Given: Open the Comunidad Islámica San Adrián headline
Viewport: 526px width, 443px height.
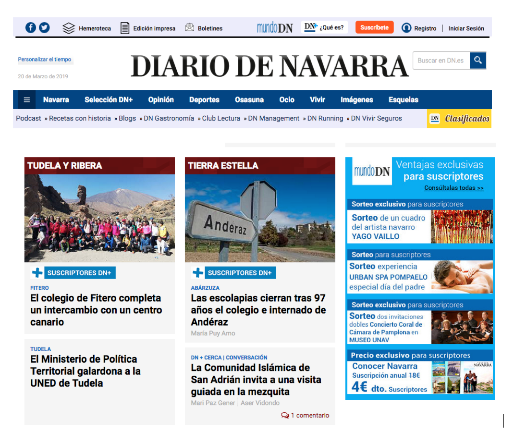Looking at the screenshot, I should [x=256, y=380].
